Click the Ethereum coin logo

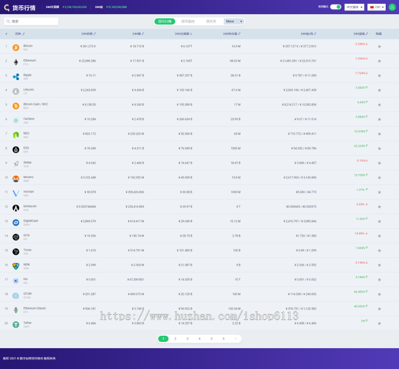[16, 62]
